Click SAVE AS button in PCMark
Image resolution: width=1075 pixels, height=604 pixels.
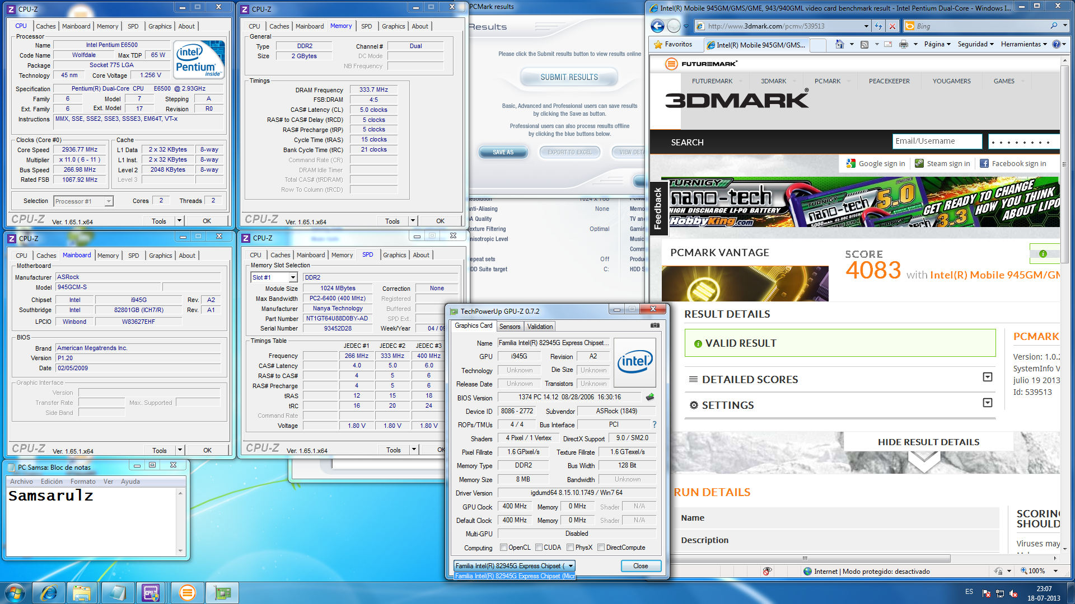click(x=503, y=152)
